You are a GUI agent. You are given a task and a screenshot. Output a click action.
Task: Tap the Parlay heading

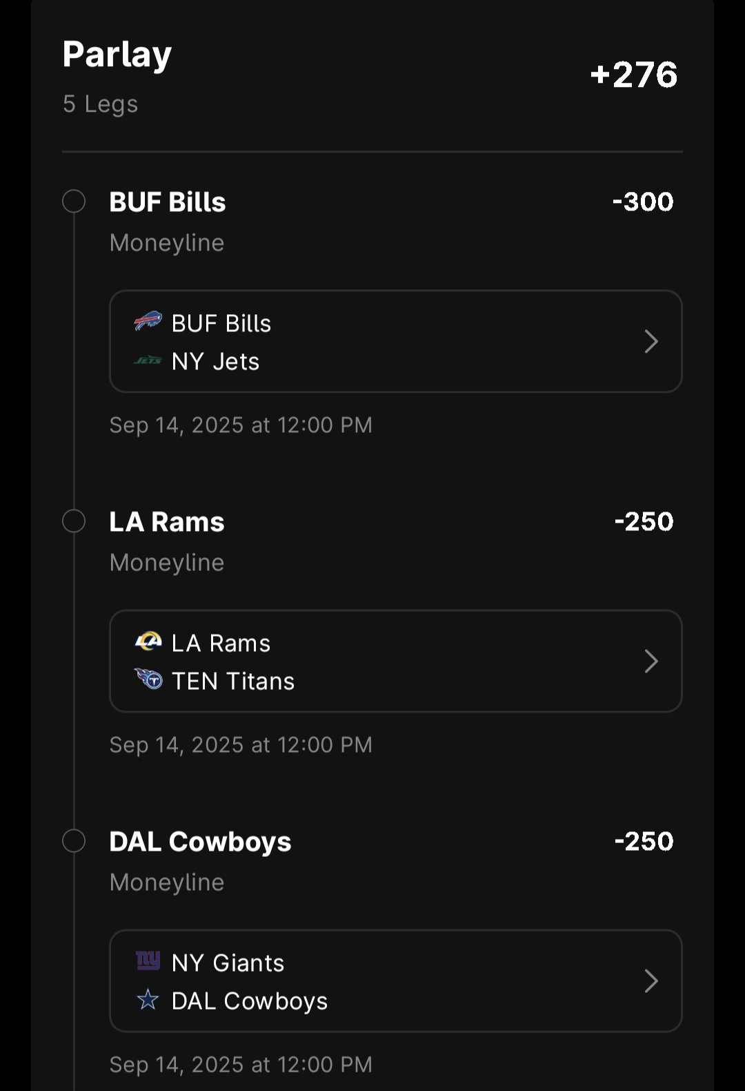pyautogui.click(x=117, y=55)
